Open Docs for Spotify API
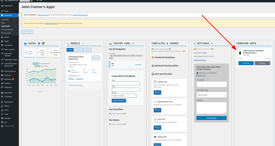This screenshot has height=146, width=275. click(157, 92)
